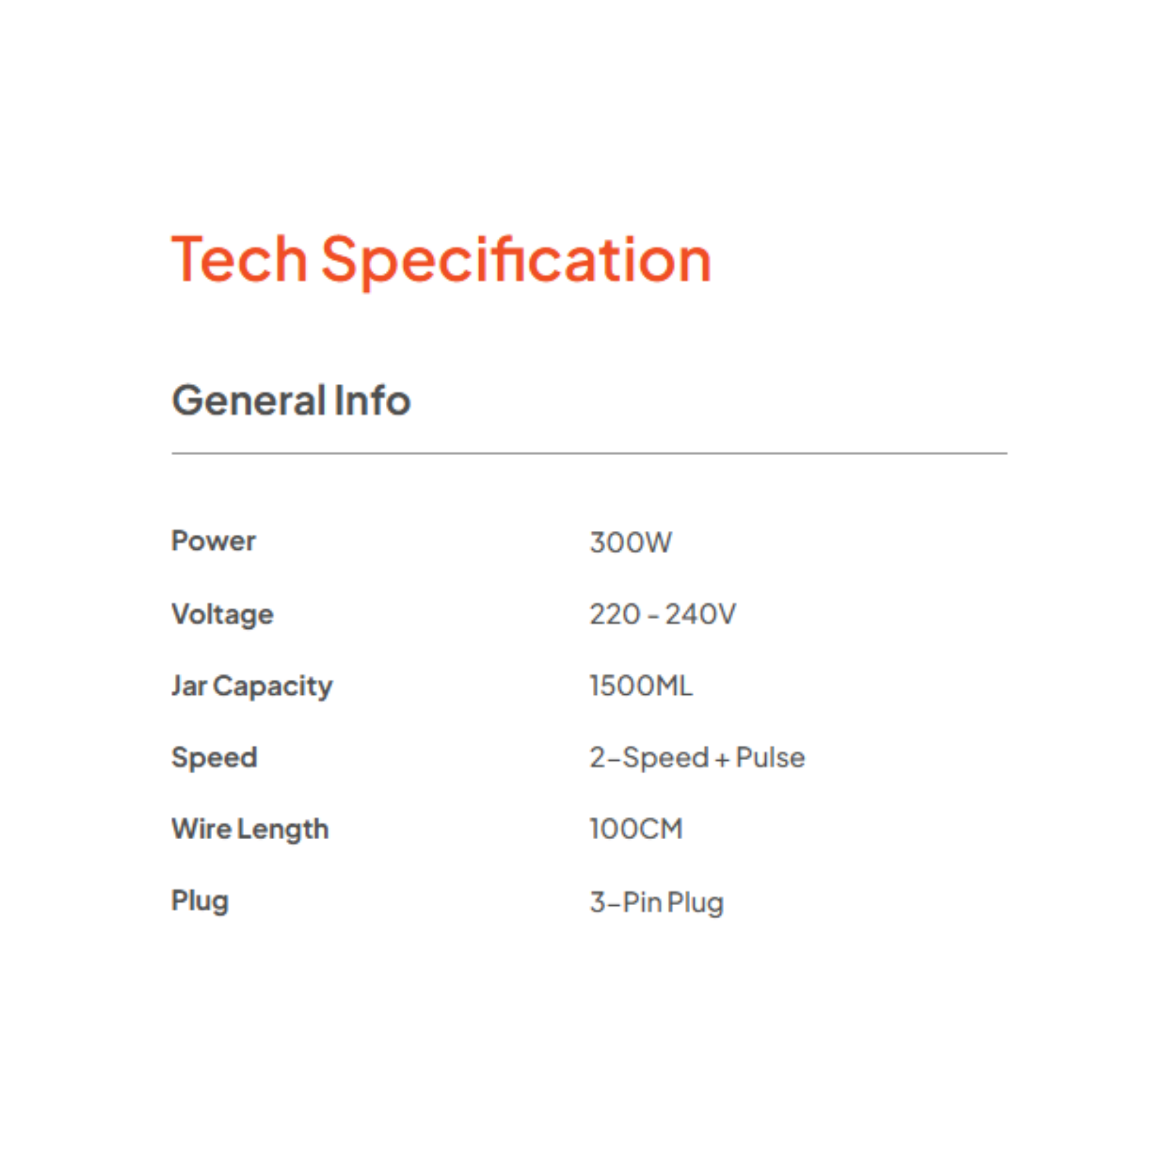The width and height of the screenshot is (1174, 1174).
Task: Select the bold "Plug" row label
Action: pyautogui.click(x=200, y=901)
